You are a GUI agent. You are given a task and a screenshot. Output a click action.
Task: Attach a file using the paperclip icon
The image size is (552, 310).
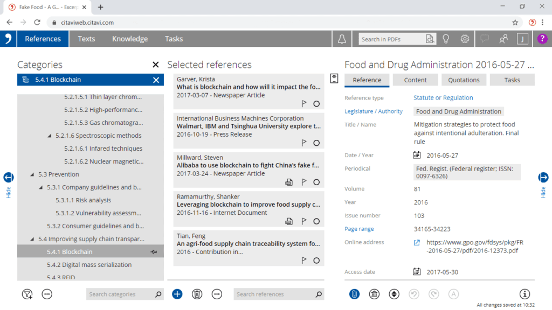pyautogui.click(x=354, y=294)
